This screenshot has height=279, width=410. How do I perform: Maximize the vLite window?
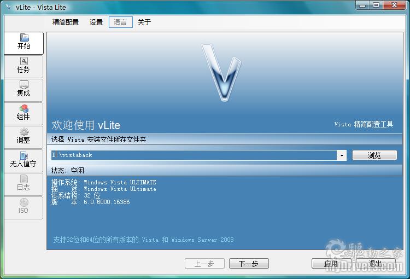pos(376,5)
